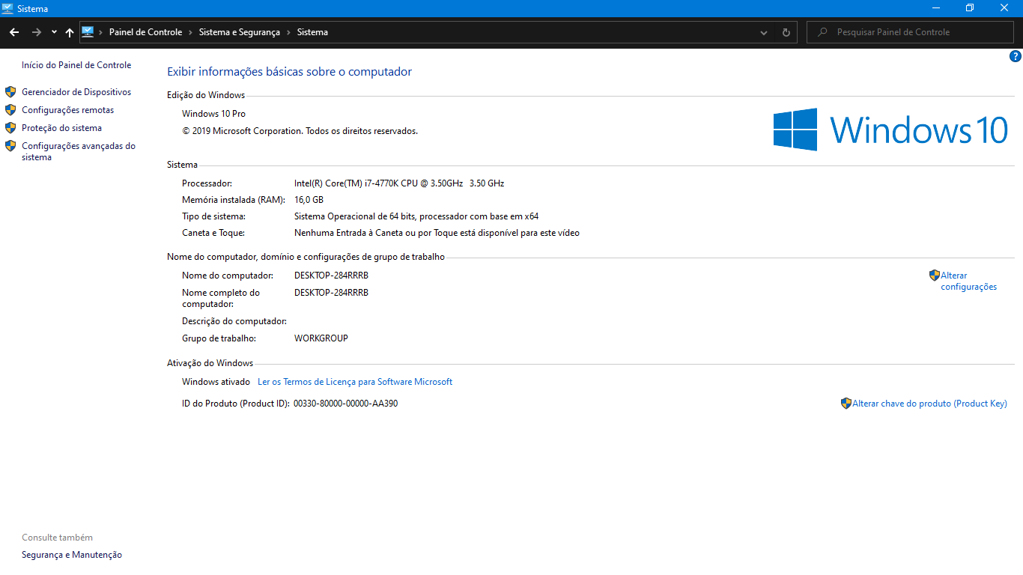Screen dimensions: 1023x575
Task: Click the Sistema window title icon
Action: coord(7,8)
